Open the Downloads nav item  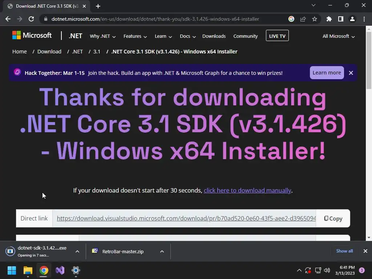(x=214, y=36)
